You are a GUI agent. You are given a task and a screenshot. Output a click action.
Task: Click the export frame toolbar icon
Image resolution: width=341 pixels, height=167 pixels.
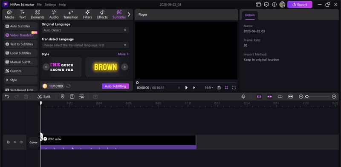[x=95, y=97]
